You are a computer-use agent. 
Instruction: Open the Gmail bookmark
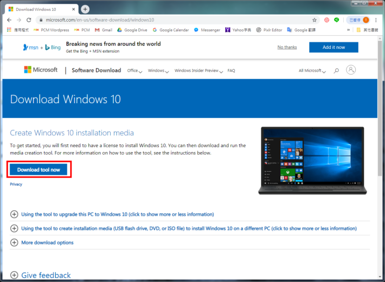[x=104, y=30]
